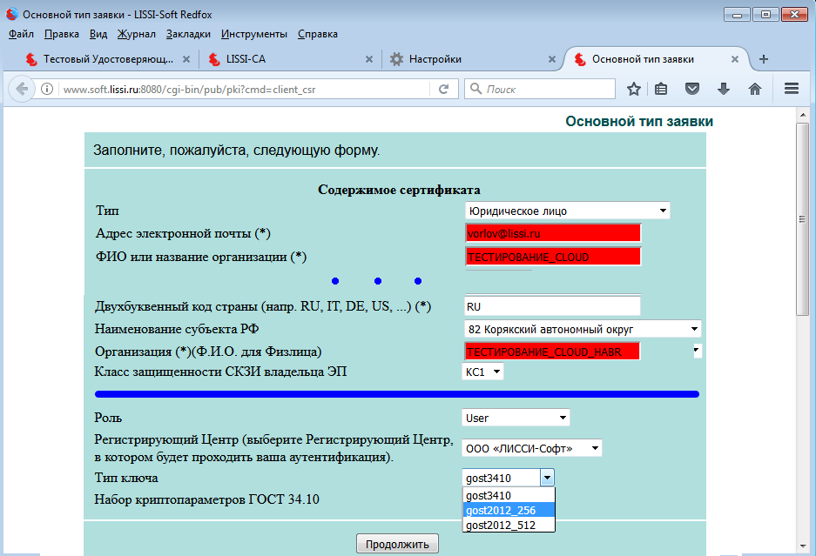
Task: Open the Справка menu
Action: click(x=318, y=34)
